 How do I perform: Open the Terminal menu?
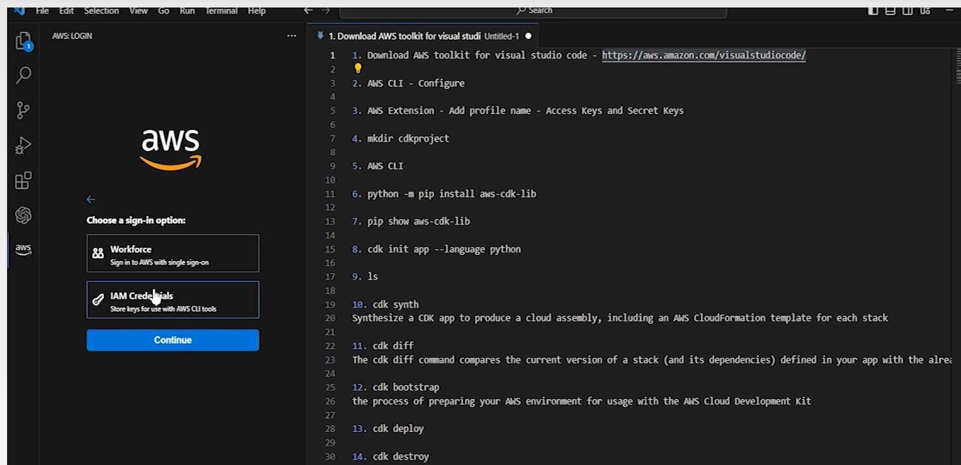221,11
